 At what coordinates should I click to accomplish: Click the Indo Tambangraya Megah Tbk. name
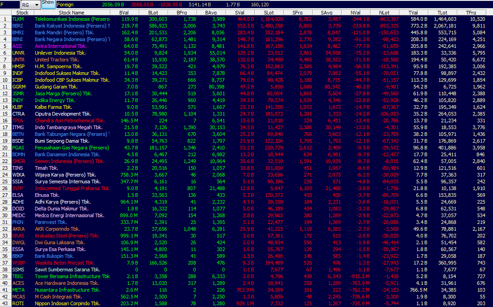(x=69, y=127)
